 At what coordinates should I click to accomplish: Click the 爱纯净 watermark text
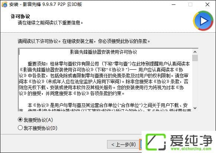point(191,140)
